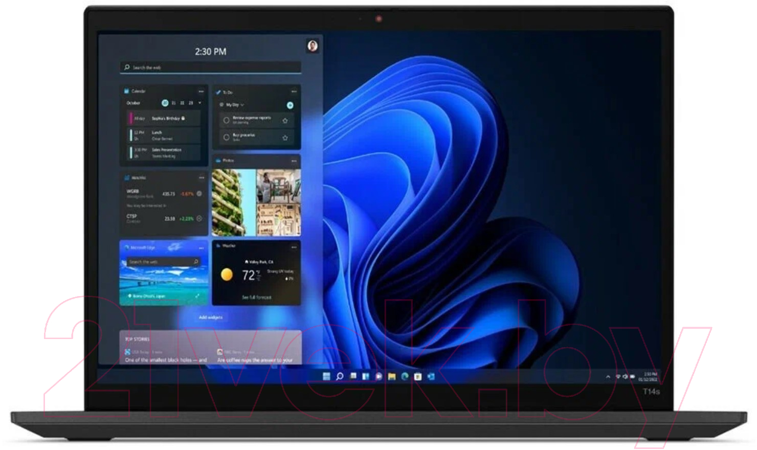Open the woman in workshop photo
This screenshot has height=450, width=757.
279,186
